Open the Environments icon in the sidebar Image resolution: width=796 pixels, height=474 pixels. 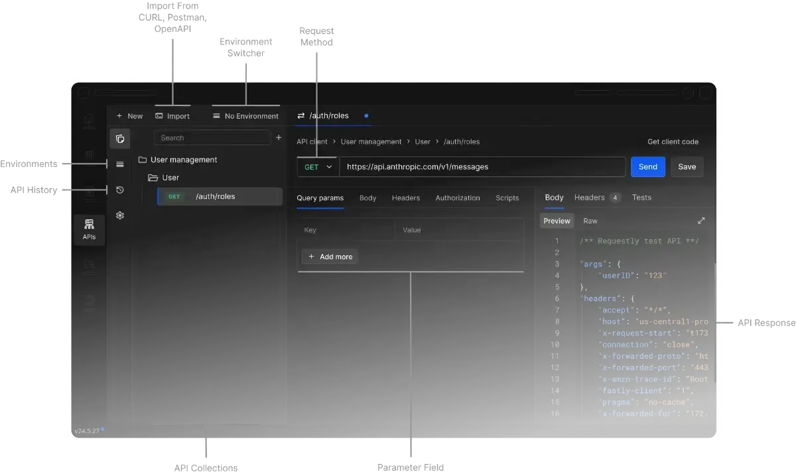tap(120, 164)
